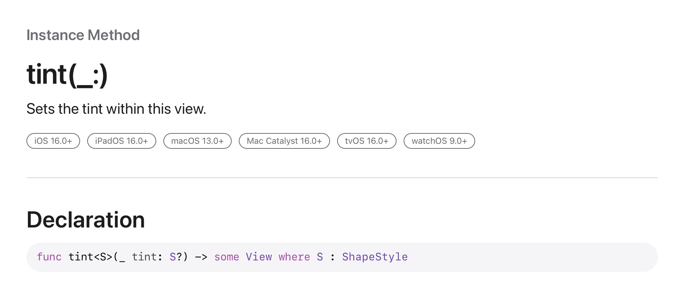The height and width of the screenshot is (294, 680).
Task: Click the watchOS 9.0+ platform badge
Action: pos(439,141)
